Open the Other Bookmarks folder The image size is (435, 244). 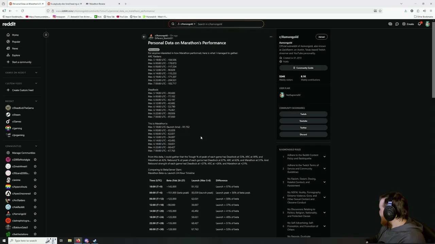(x=423, y=17)
